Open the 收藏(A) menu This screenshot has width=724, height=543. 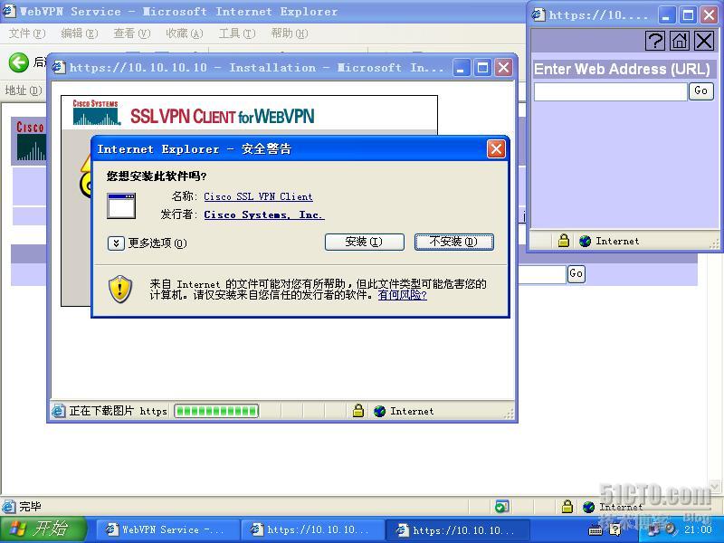coord(185,33)
